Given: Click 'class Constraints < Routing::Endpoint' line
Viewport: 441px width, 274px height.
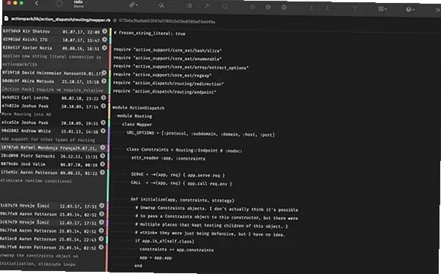Looking at the screenshot, I should [184, 150].
